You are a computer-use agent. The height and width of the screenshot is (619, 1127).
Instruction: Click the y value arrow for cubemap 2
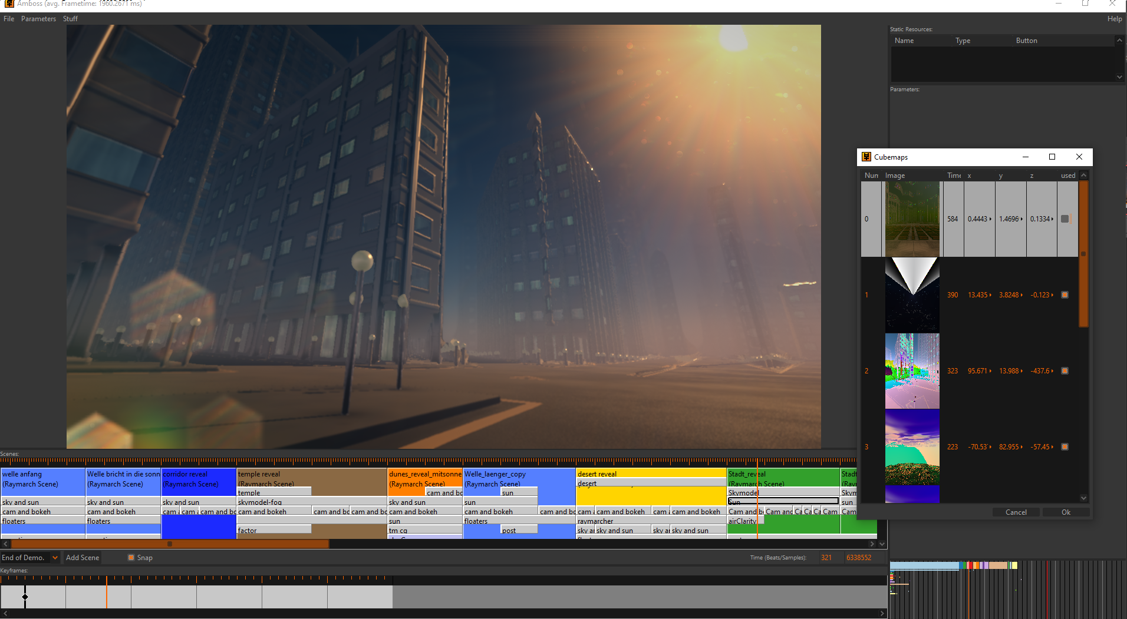pyautogui.click(x=1021, y=371)
